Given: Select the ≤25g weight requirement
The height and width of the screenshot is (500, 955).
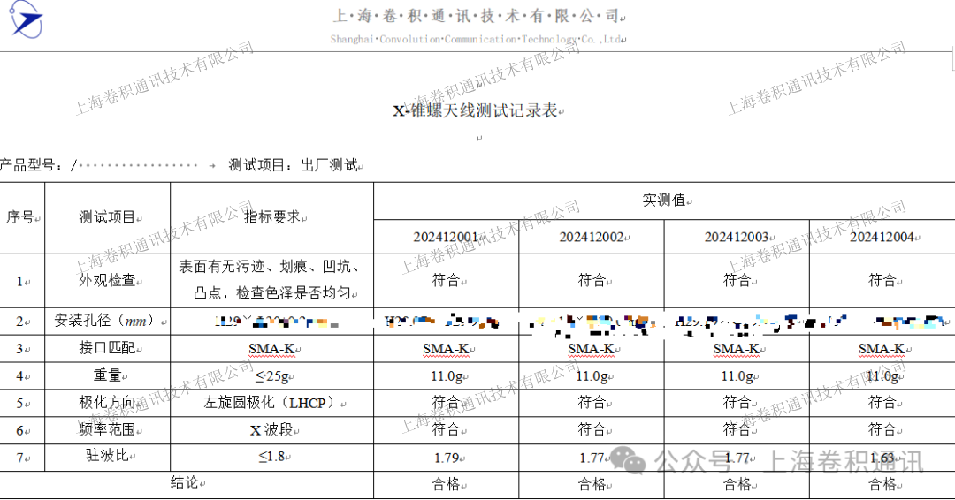Looking at the screenshot, I should pyautogui.click(x=272, y=376).
